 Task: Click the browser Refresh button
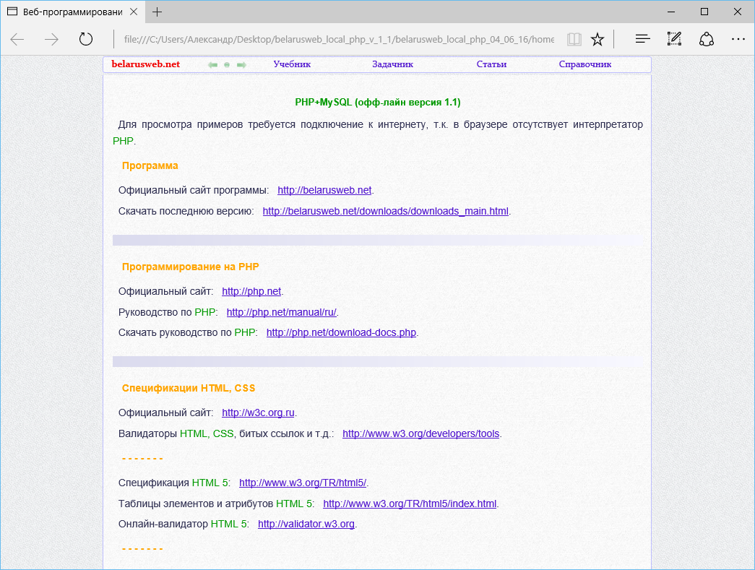pyautogui.click(x=86, y=39)
